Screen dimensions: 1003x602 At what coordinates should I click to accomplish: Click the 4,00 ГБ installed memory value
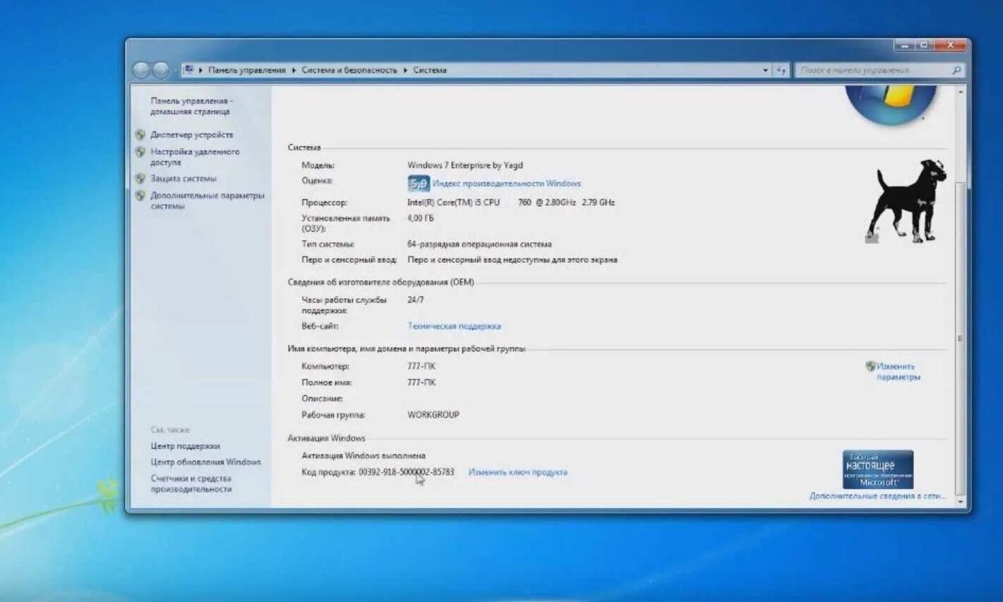[420, 219]
